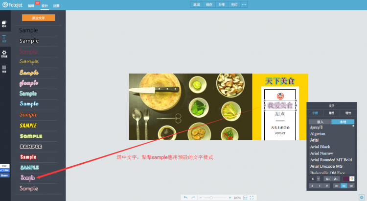Viewport: 367px width, 201px height.
Task: Click the orange 添加文字 button
Action: 38,18
